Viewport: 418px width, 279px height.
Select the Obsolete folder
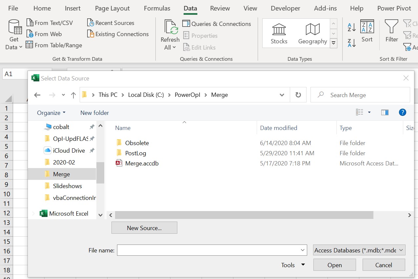coord(137,143)
